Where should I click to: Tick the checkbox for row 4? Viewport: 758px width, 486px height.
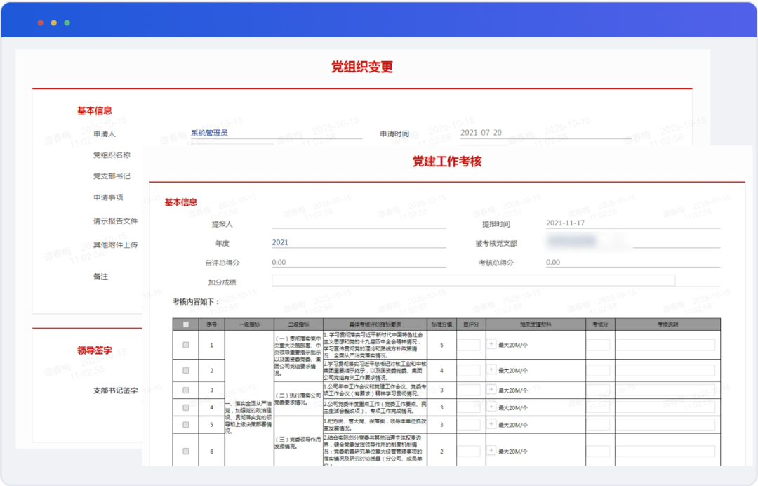point(186,407)
